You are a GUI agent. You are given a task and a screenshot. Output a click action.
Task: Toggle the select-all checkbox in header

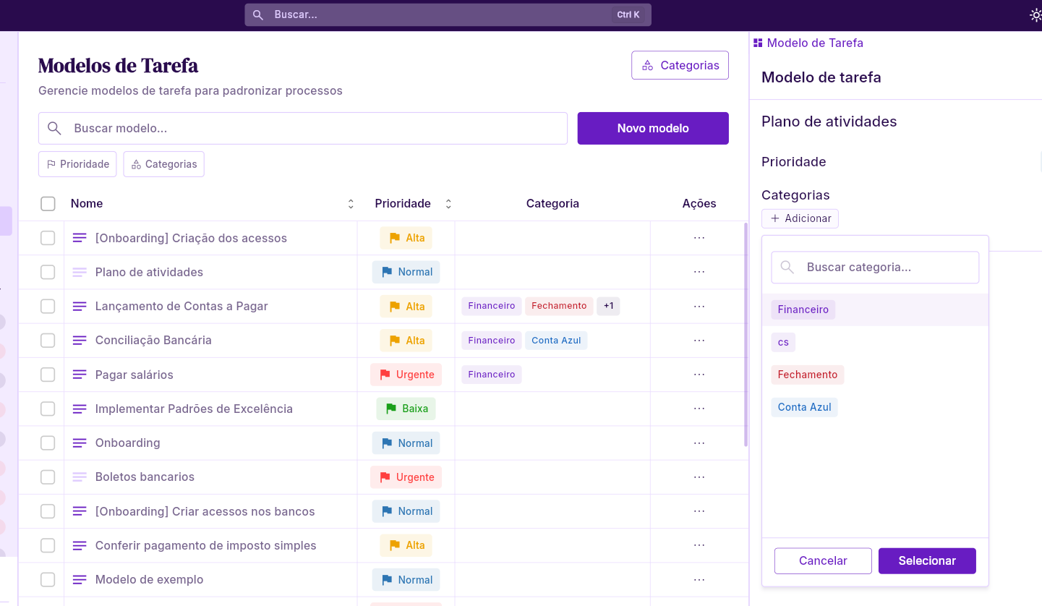point(48,204)
